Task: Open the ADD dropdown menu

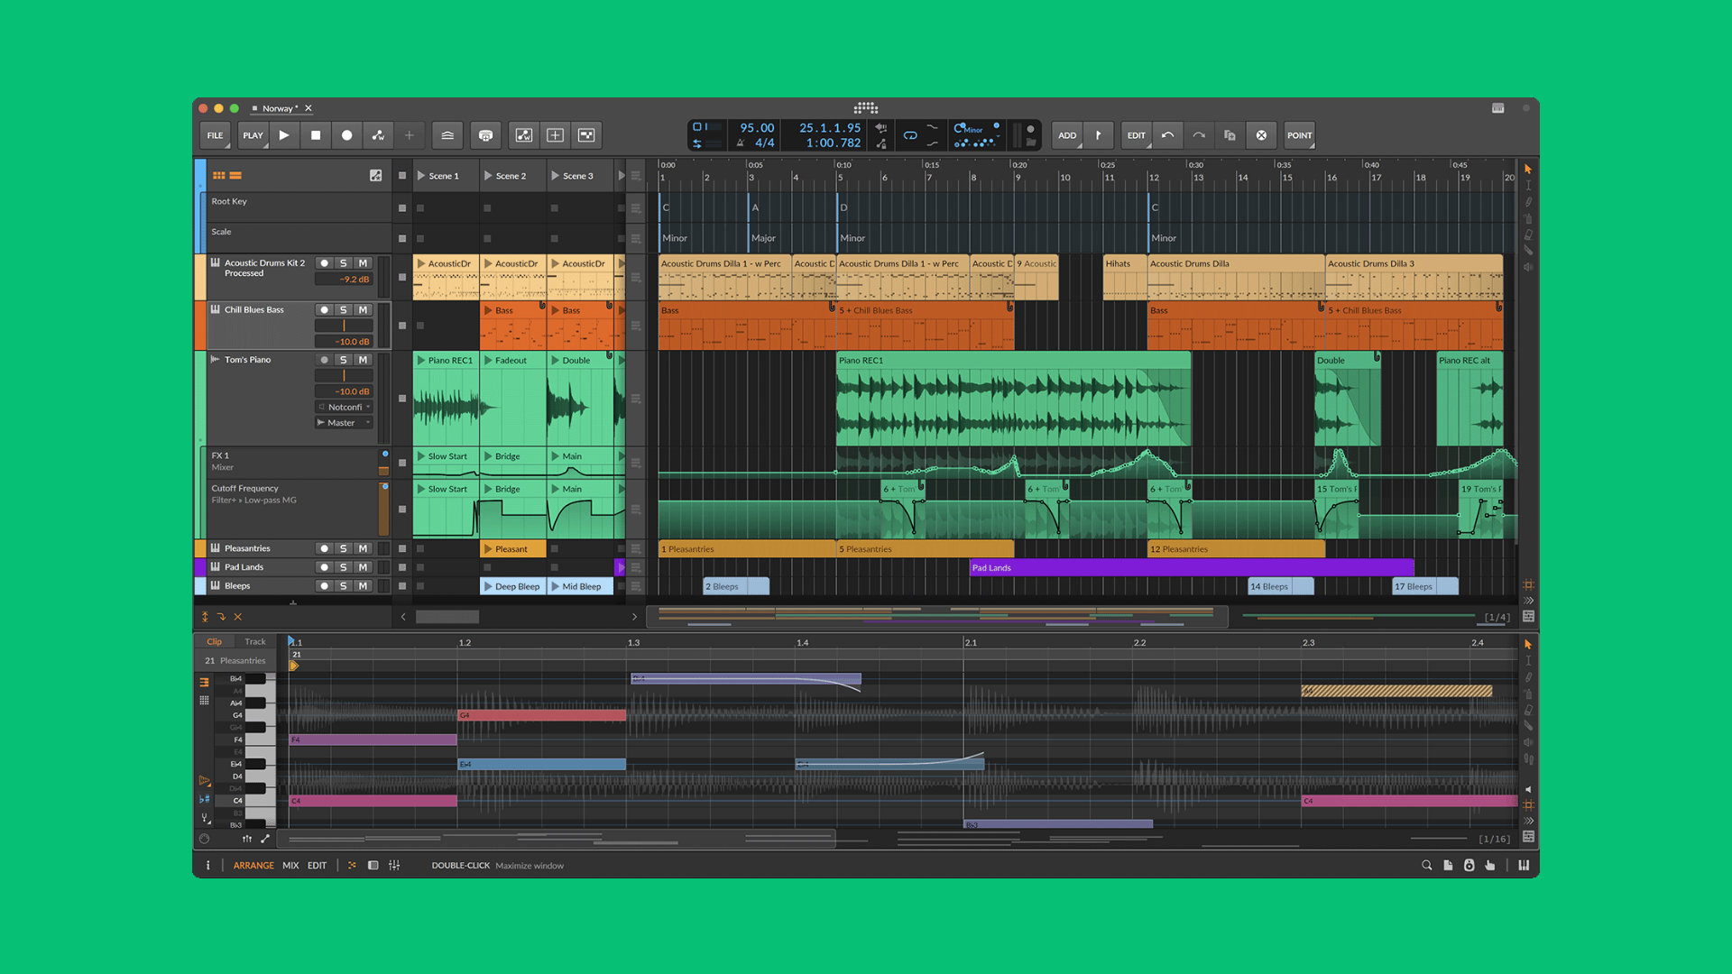Action: (1067, 135)
